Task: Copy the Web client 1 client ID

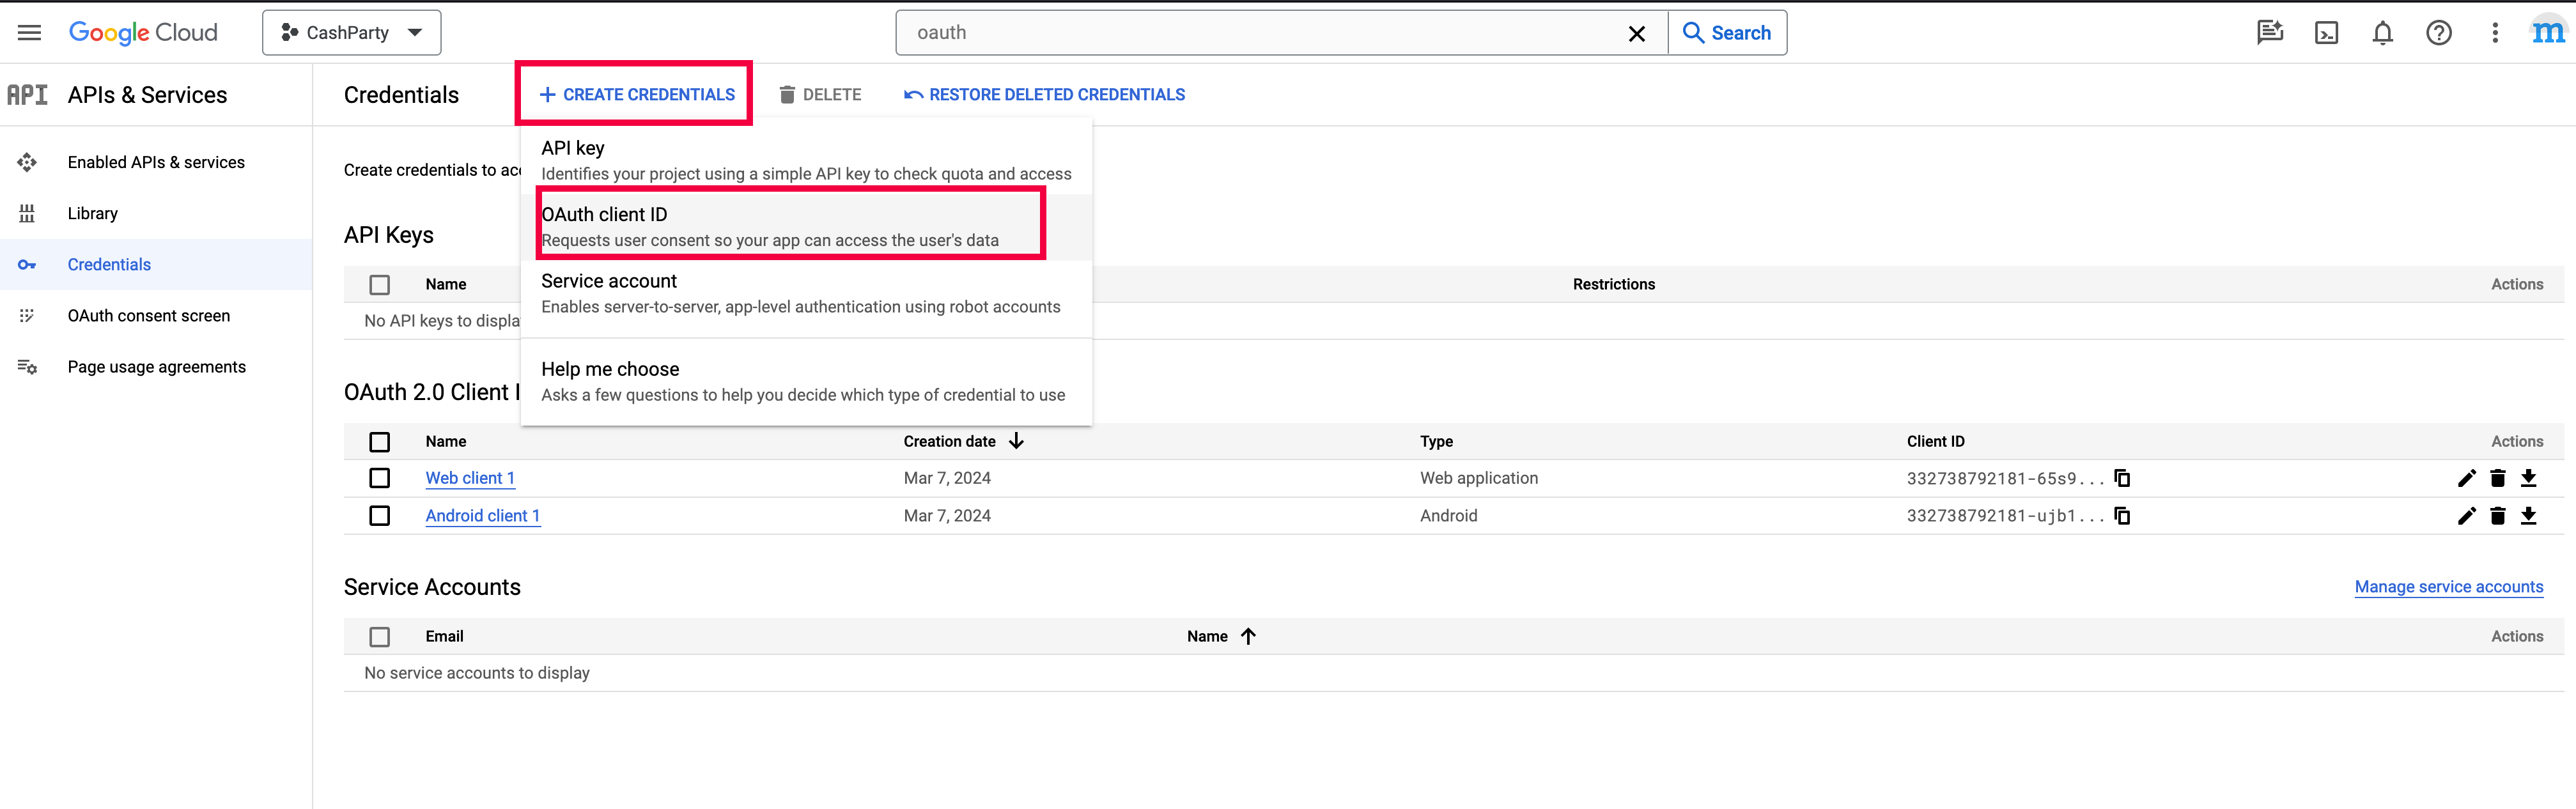Action: pyautogui.click(x=2122, y=478)
